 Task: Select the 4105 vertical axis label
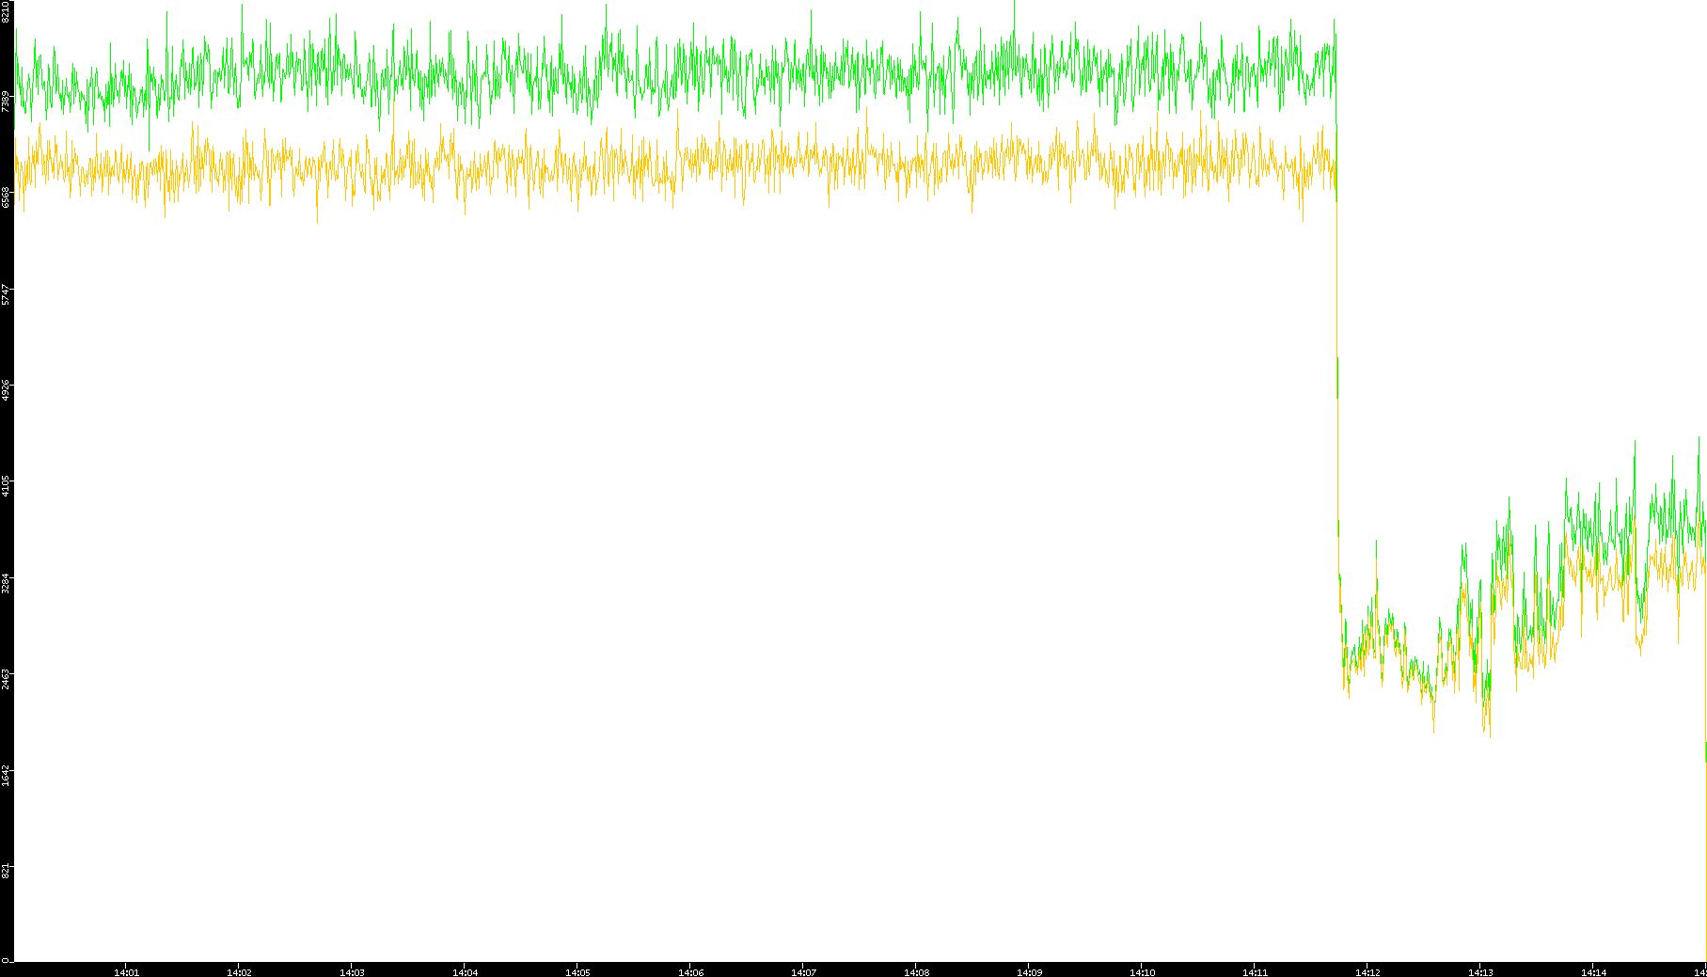coord(6,487)
